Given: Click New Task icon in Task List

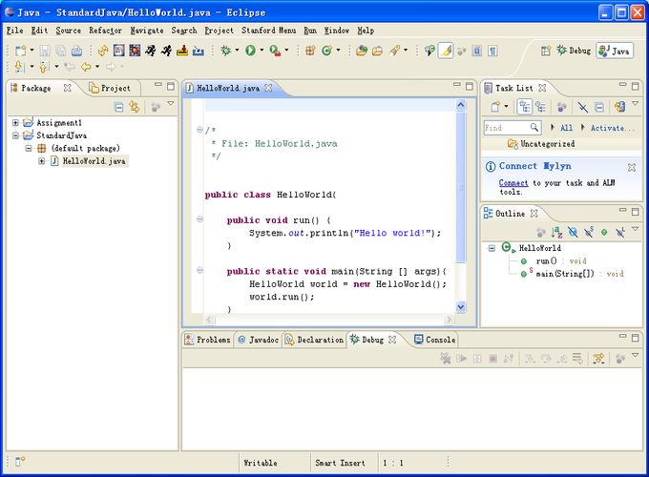Looking at the screenshot, I should pos(496,107).
